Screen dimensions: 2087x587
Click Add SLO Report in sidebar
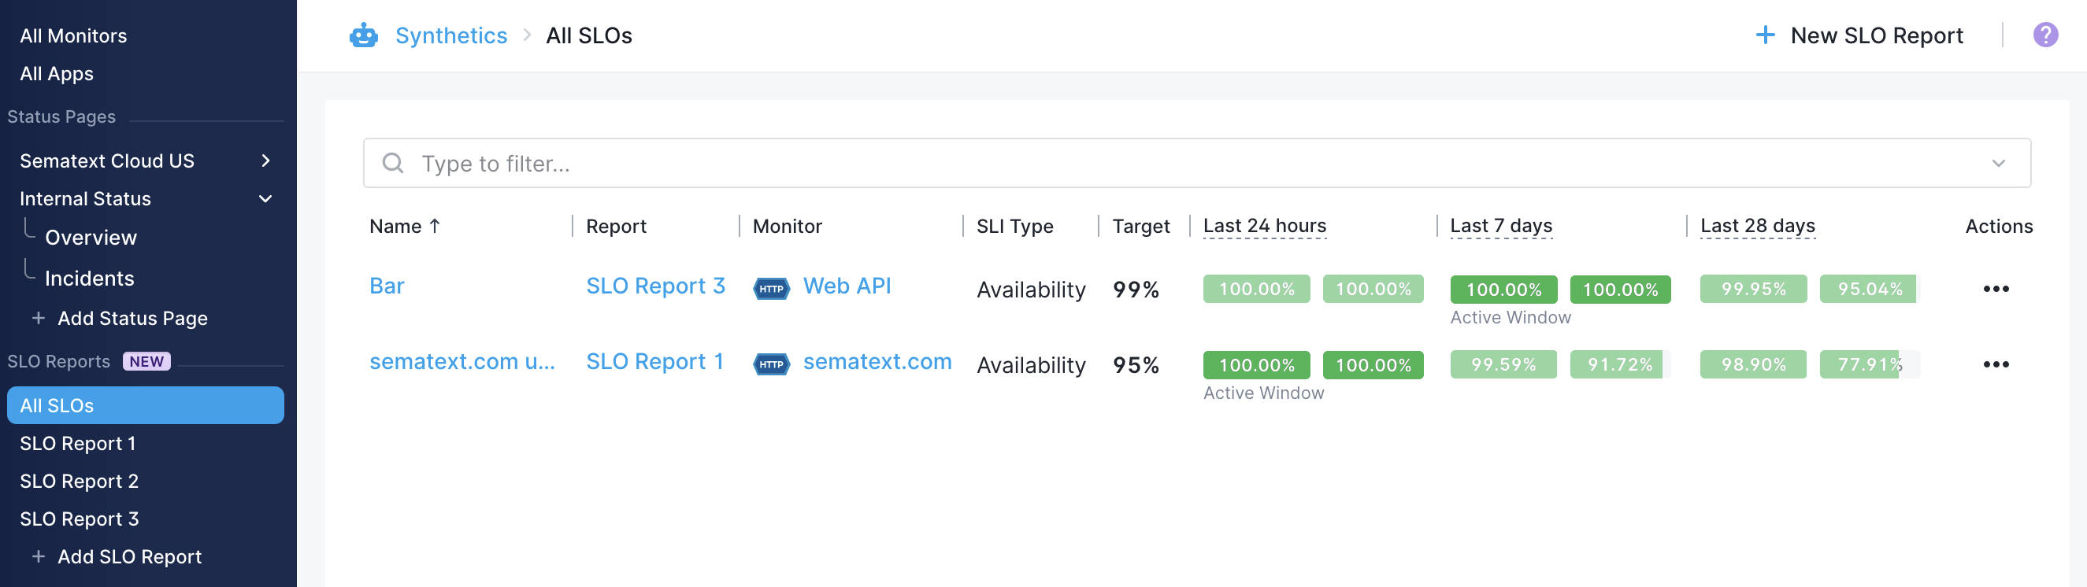(x=130, y=556)
